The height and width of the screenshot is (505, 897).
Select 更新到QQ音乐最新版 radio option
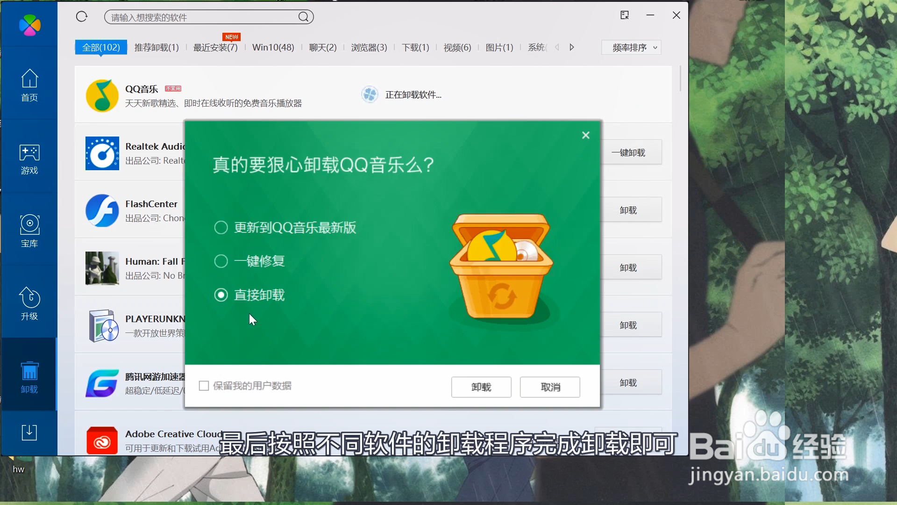[221, 228]
